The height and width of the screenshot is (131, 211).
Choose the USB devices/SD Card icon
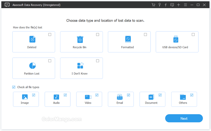pyautogui.click(x=175, y=39)
